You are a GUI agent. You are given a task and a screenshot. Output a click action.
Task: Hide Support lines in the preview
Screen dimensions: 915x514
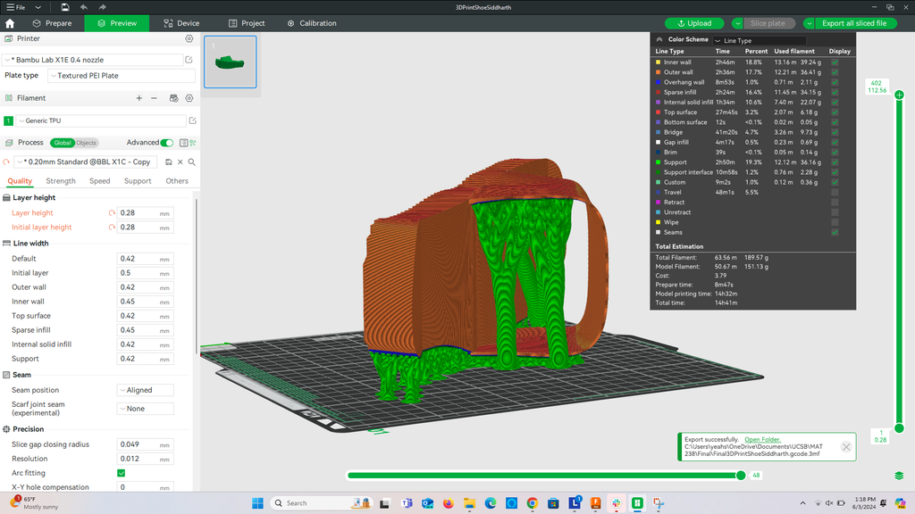click(x=835, y=162)
